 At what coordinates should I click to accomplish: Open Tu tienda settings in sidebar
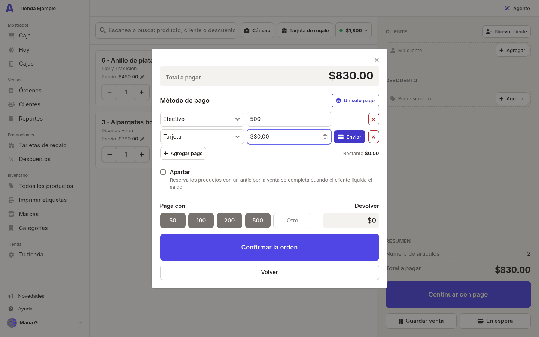[x=45, y=255]
